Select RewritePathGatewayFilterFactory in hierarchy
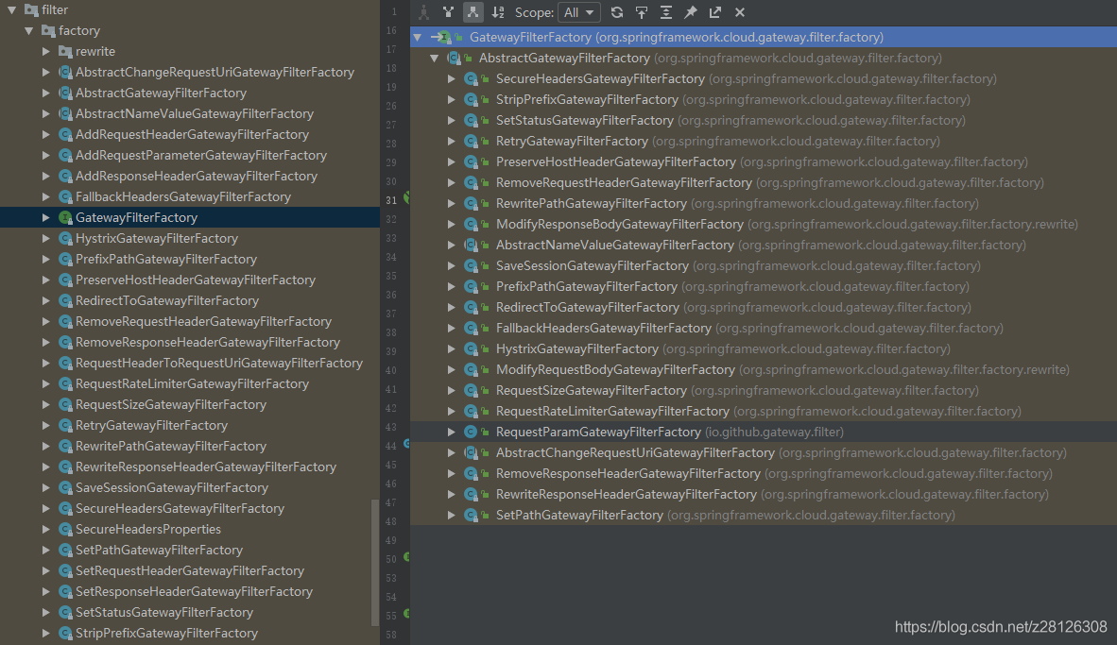The width and height of the screenshot is (1117, 645). click(x=592, y=204)
